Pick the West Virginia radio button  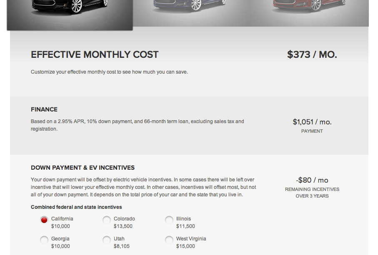(169, 240)
